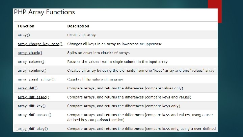243x137 pixels.
Task: Click 'Splits an array into chunks' text
Action: [98, 53]
